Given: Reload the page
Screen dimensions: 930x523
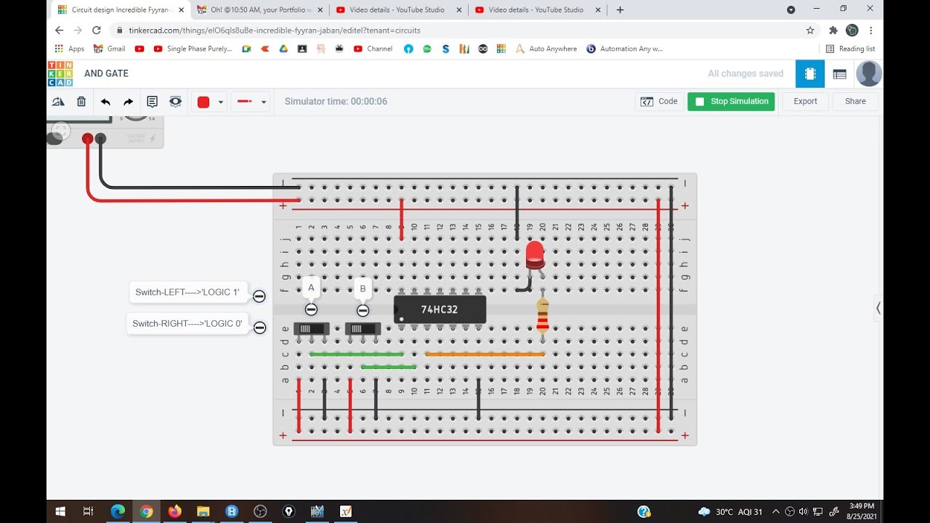Looking at the screenshot, I should click(97, 31).
